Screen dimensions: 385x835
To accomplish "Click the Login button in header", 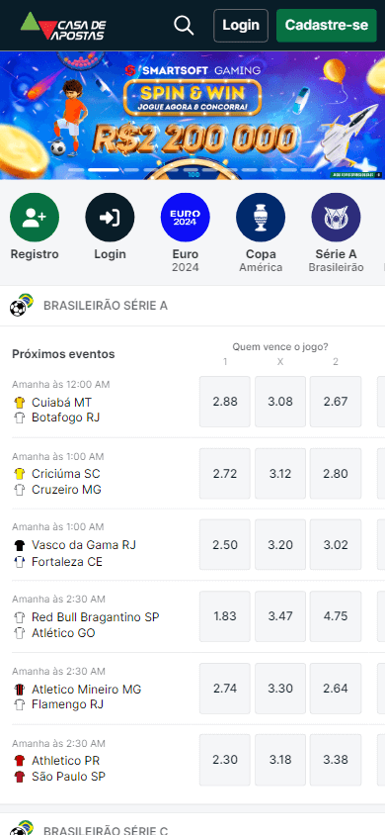I will coord(241,25).
